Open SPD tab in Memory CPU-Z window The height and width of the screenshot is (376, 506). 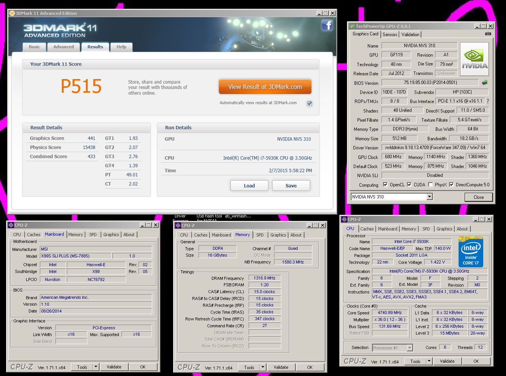pyautogui.click(x=260, y=235)
